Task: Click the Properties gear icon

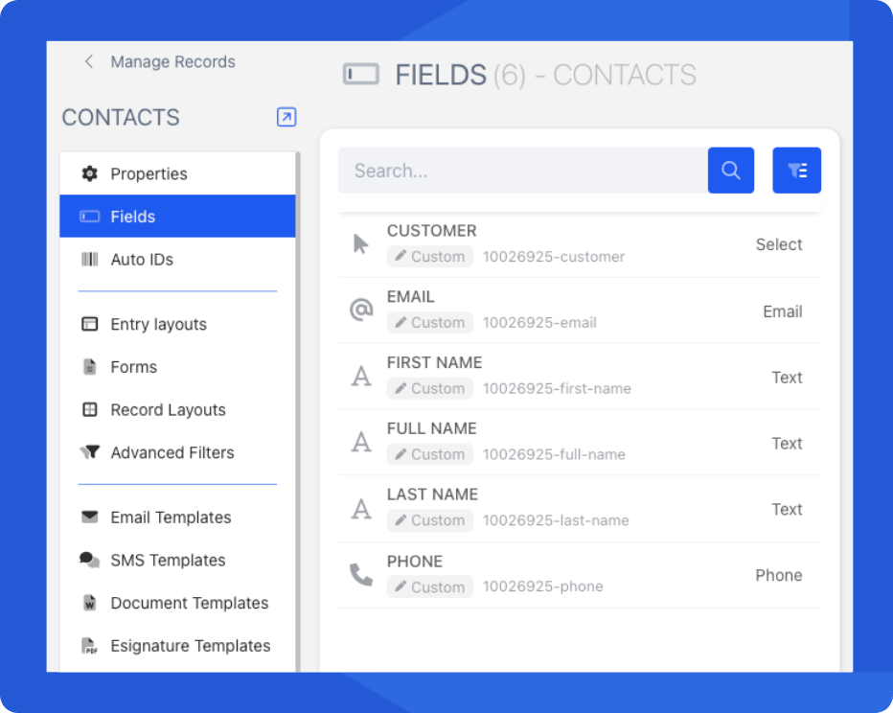Action: [x=89, y=173]
